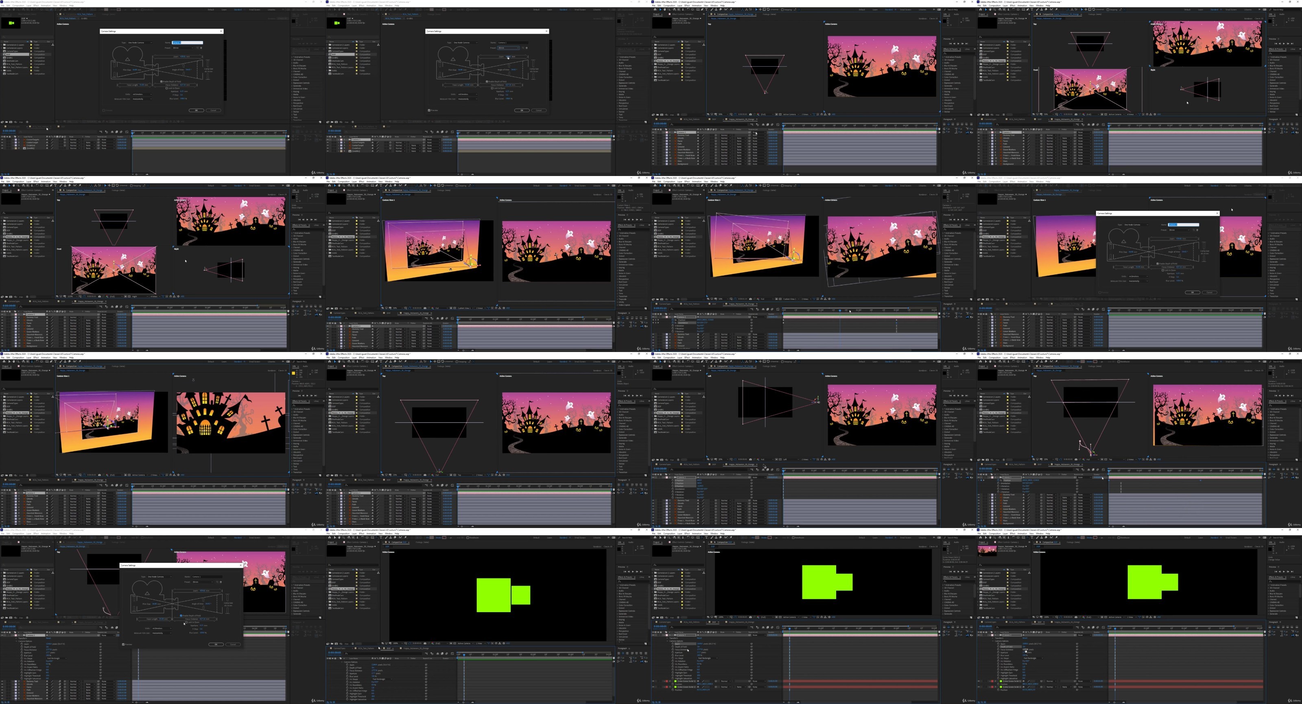Click New Folder icon in top-left frame project
The width and height of the screenshot is (1302, 704).
pos(7,122)
